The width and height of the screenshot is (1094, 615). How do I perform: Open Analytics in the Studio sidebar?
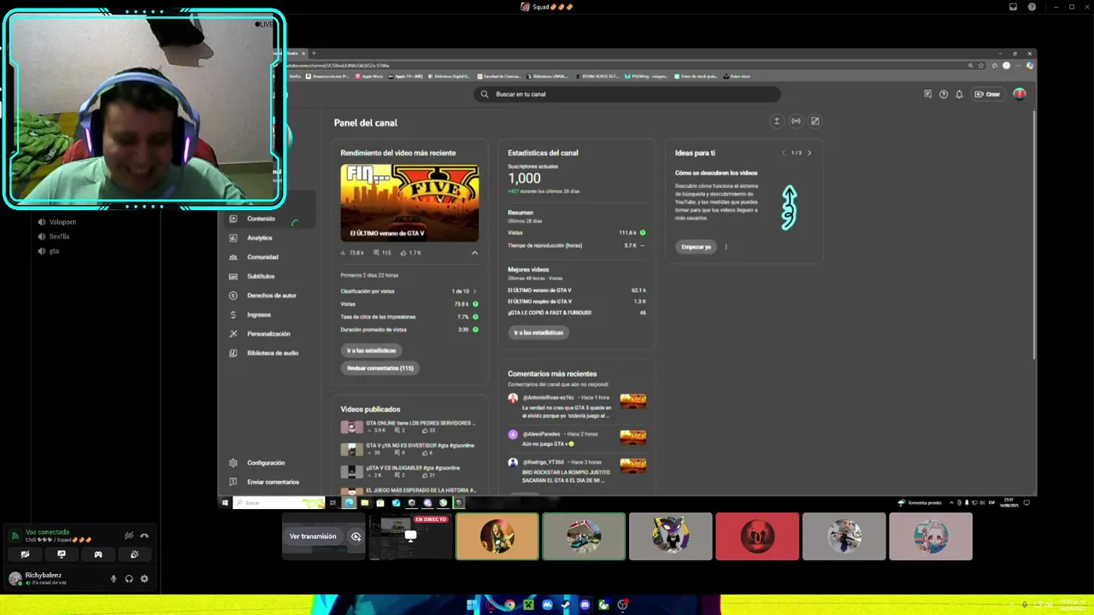(x=259, y=238)
